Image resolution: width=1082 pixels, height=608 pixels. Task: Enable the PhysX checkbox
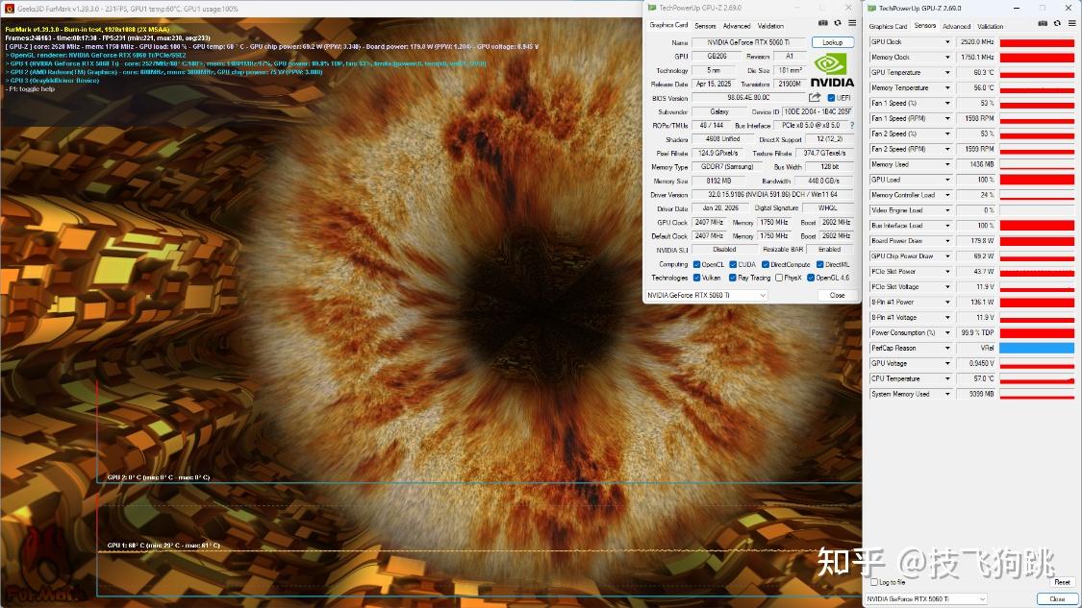pos(779,278)
